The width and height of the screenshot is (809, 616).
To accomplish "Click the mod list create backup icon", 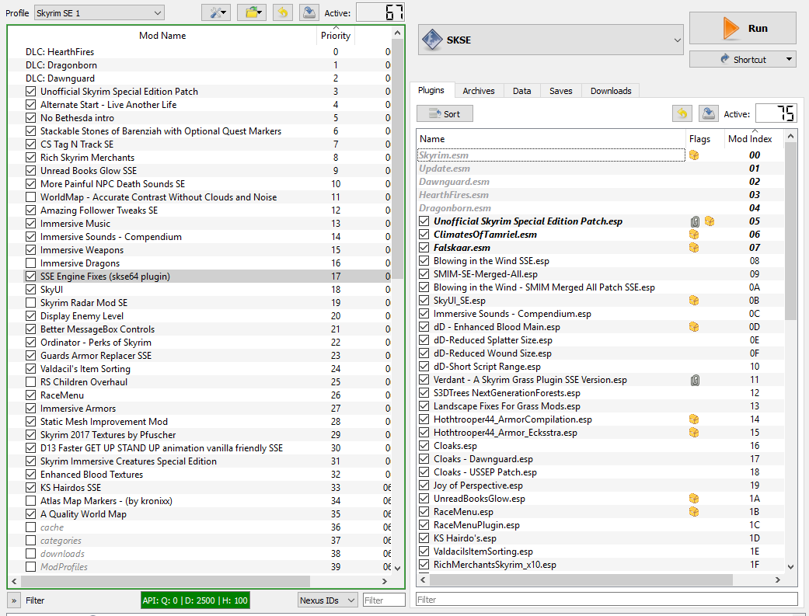I will point(309,13).
